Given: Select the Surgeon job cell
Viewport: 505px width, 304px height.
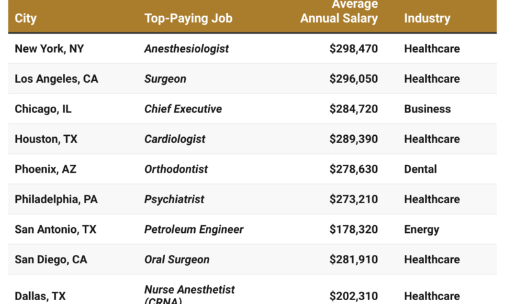Looking at the screenshot, I should point(165,79).
